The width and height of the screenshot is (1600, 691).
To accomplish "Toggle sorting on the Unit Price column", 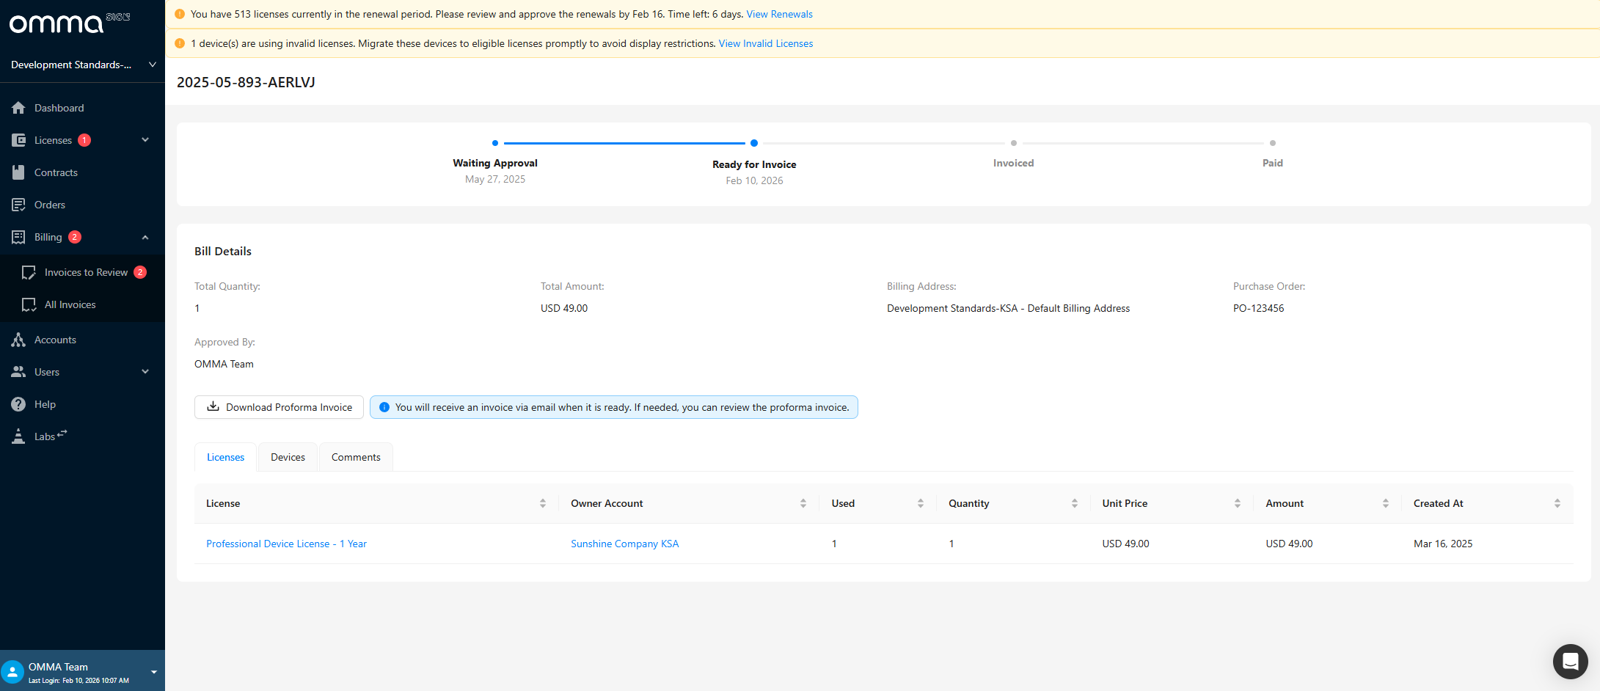I will [1237, 503].
